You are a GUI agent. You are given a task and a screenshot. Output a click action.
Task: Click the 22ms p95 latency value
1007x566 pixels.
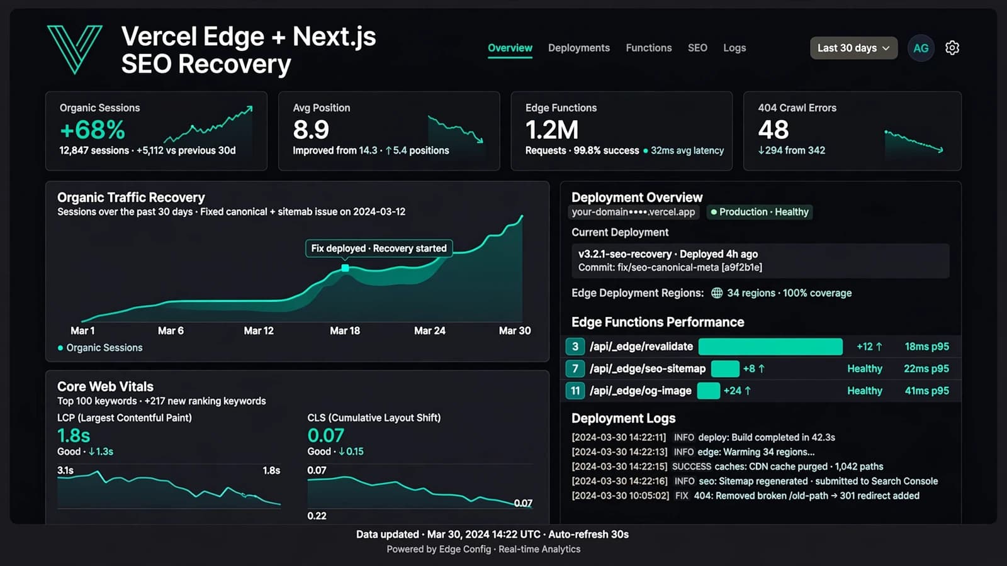coord(926,369)
